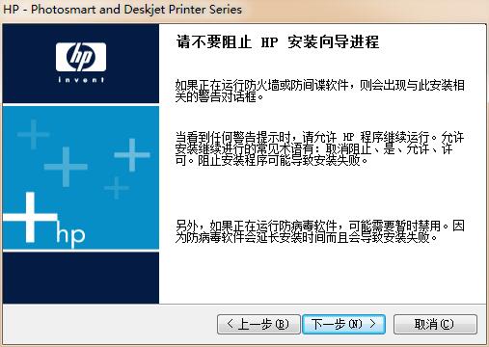489x347 pixels.
Task: Click the heading 请不要阻止 HP 安装向导进程
Action: (278, 42)
